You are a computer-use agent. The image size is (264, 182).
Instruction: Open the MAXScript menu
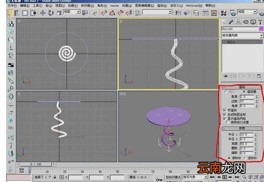coord(194,6)
